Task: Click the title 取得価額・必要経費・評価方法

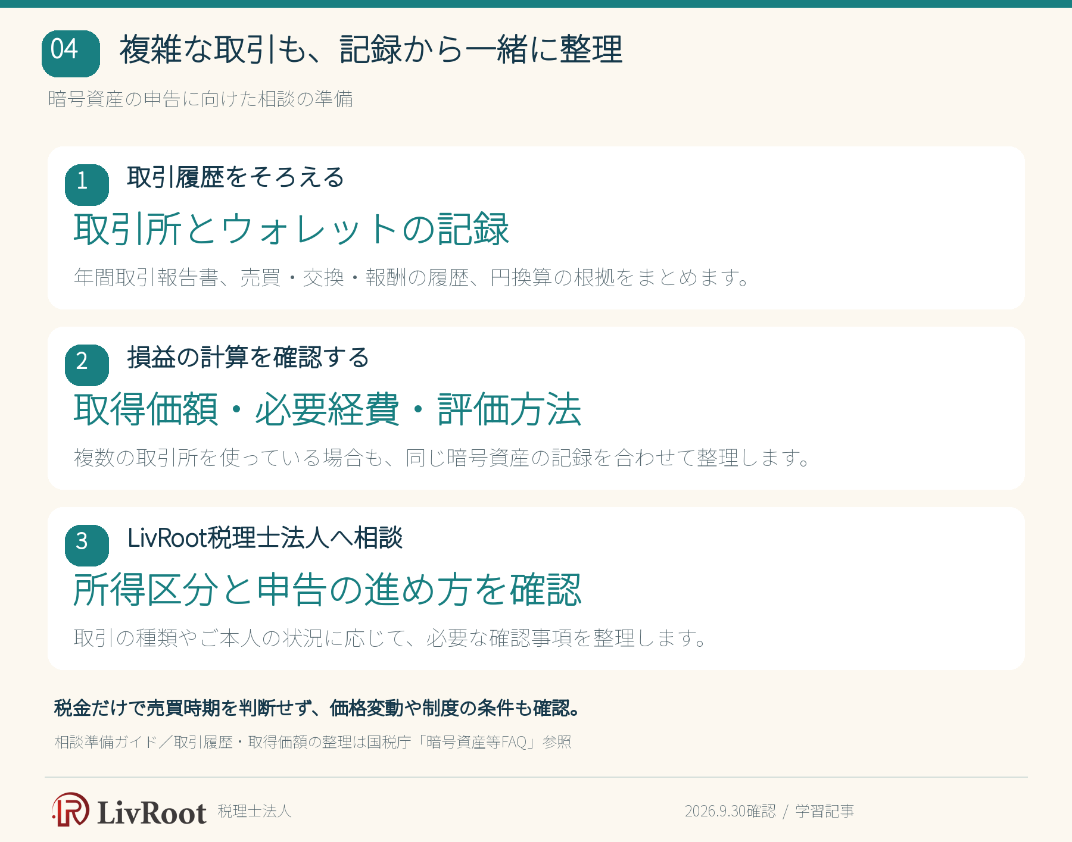Action: coord(328,409)
